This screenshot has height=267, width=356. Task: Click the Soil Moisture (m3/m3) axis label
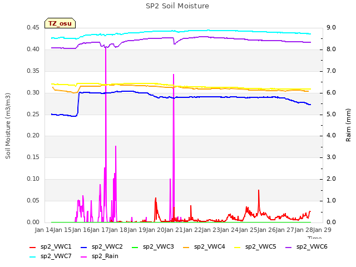click(x=8, y=126)
